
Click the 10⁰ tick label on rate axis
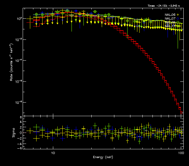(x=19, y=18)
